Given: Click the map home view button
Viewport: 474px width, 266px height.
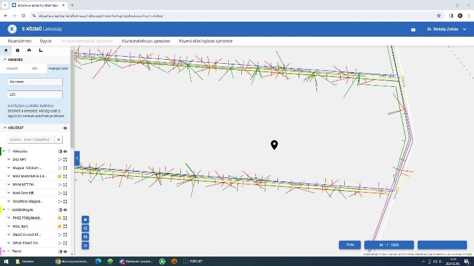Looking at the screenshot, I should [85, 219].
